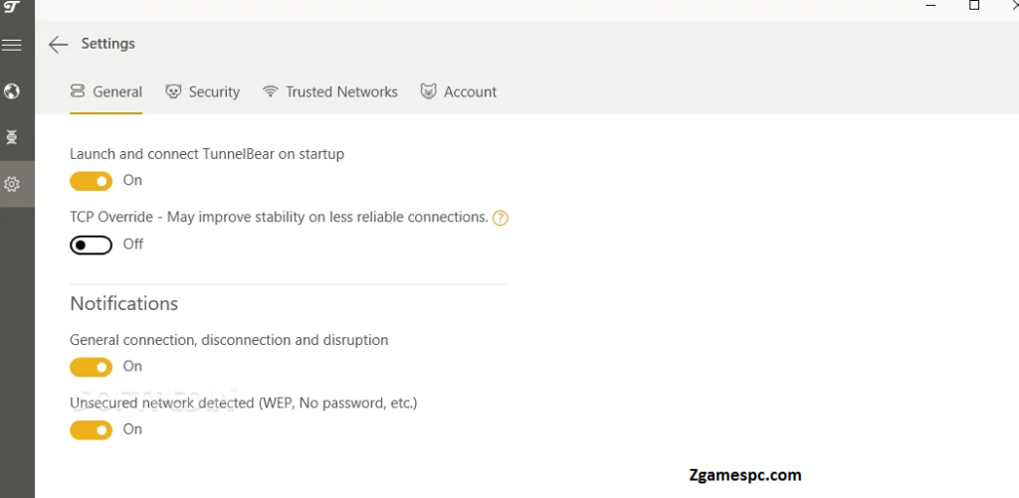Go back using the arrow beside Settings
The height and width of the screenshot is (498, 1019).
(58, 44)
